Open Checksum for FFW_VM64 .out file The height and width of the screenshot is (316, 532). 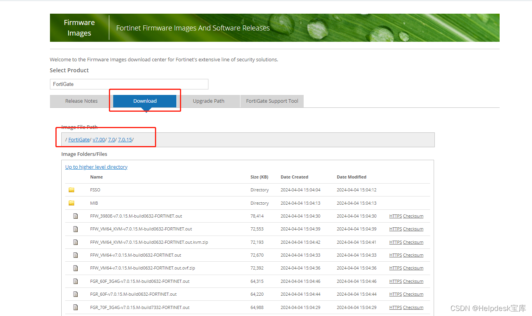pos(413,255)
